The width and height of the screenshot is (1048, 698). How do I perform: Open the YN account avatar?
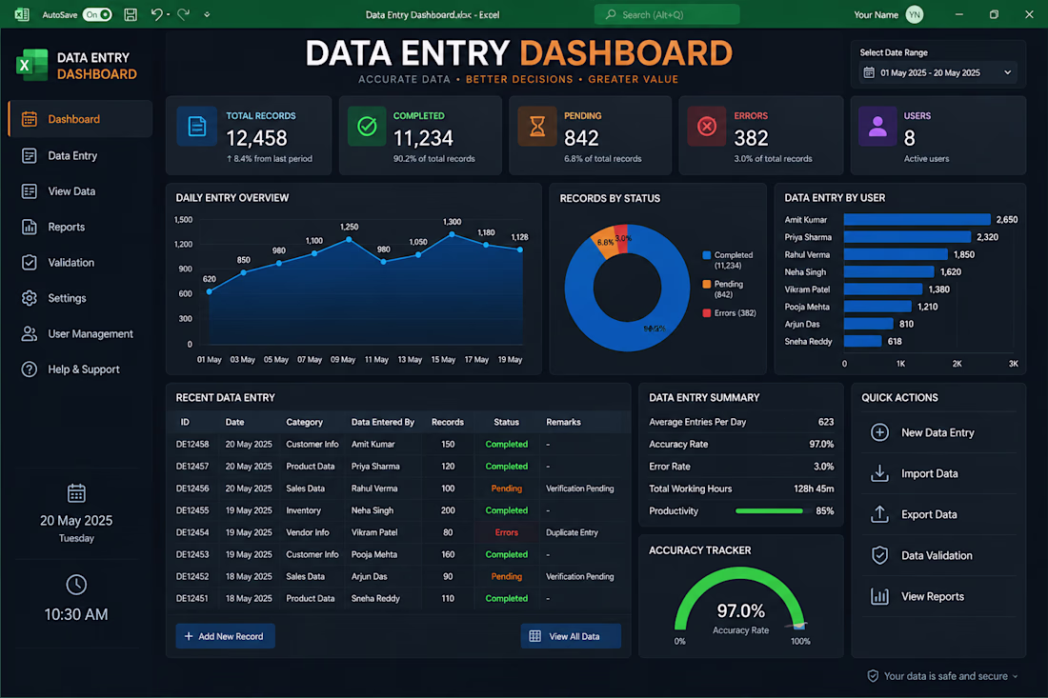[x=915, y=14]
